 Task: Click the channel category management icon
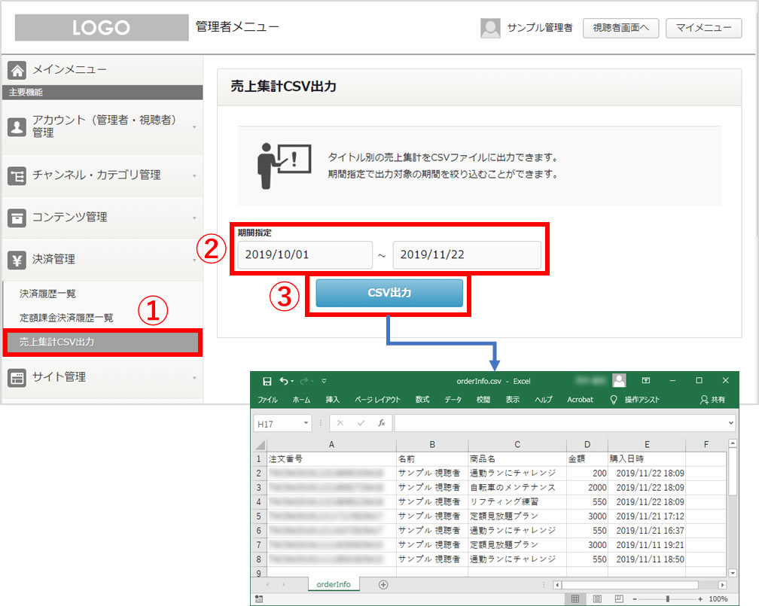click(x=17, y=175)
